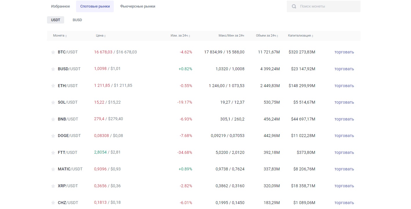This screenshot has height=209, width=411.
Task: Star FTT/USDT as favorite
Action: [x=53, y=153]
